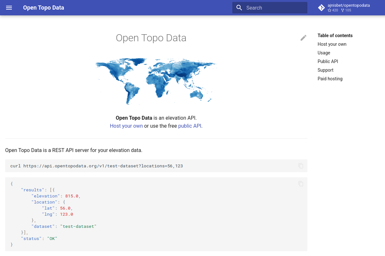Click the REST API server description sentence
The width and height of the screenshot is (385, 256).
click(74, 150)
